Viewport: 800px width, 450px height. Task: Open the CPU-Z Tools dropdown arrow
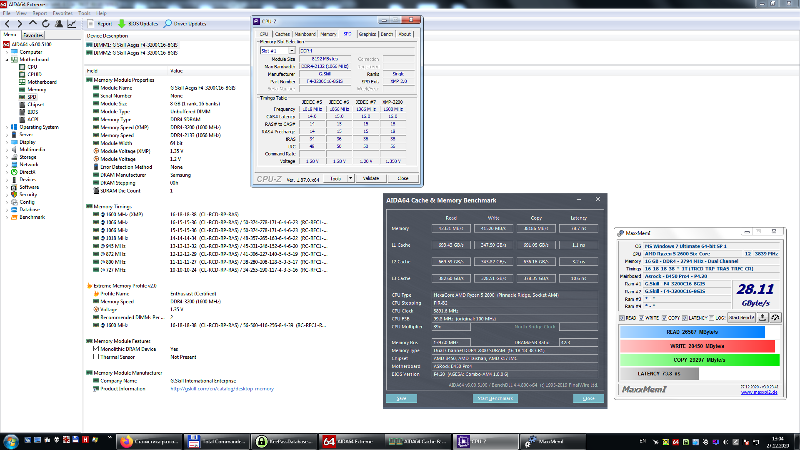coord(350,178)
